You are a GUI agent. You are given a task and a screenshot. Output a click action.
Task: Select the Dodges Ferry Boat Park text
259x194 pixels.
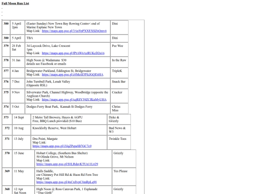pos(59,106)
